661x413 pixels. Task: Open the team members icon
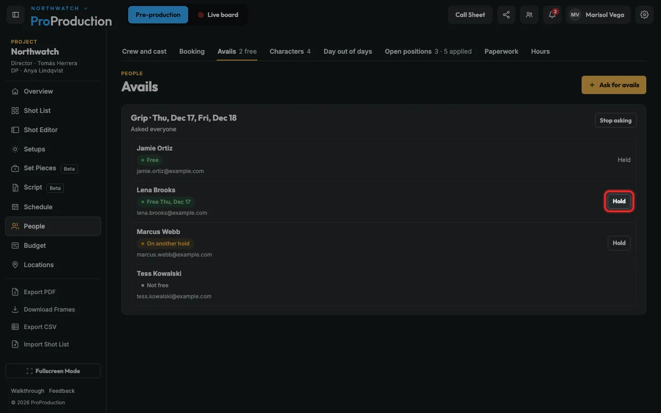pos(529,15)
